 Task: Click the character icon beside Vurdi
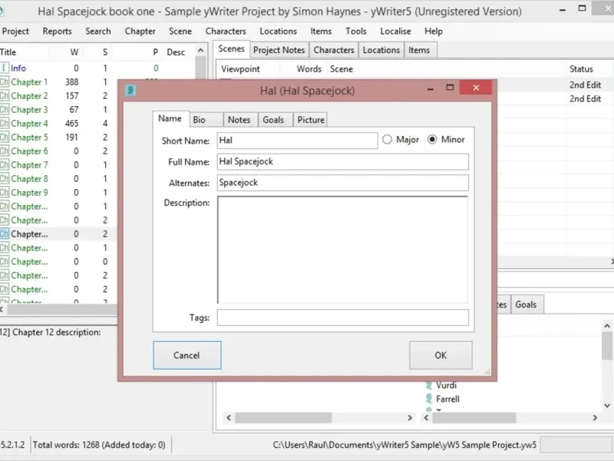click(x=429, y=386)
